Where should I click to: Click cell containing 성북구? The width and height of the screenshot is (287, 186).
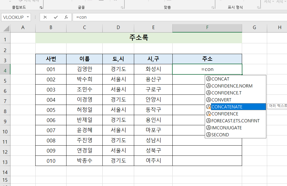153,151
